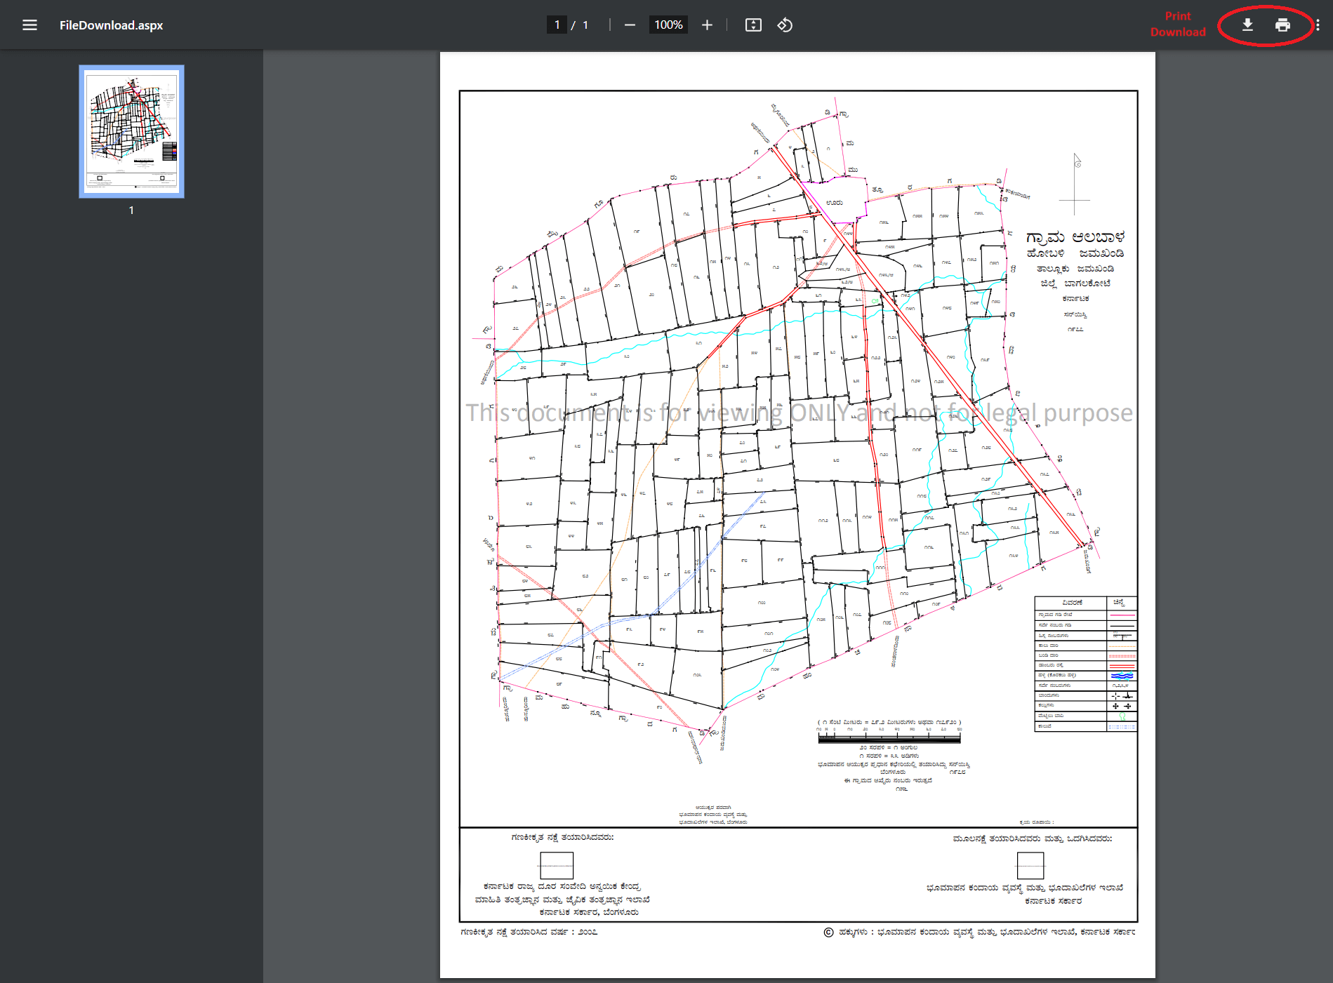Image resolution: width=1333 pixels, height=983 pixels.
Task: Click the red Download label
Action: (x=1178, y=32)
